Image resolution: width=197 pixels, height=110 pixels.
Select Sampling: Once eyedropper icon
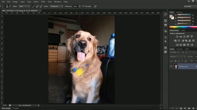coord(37,6)
